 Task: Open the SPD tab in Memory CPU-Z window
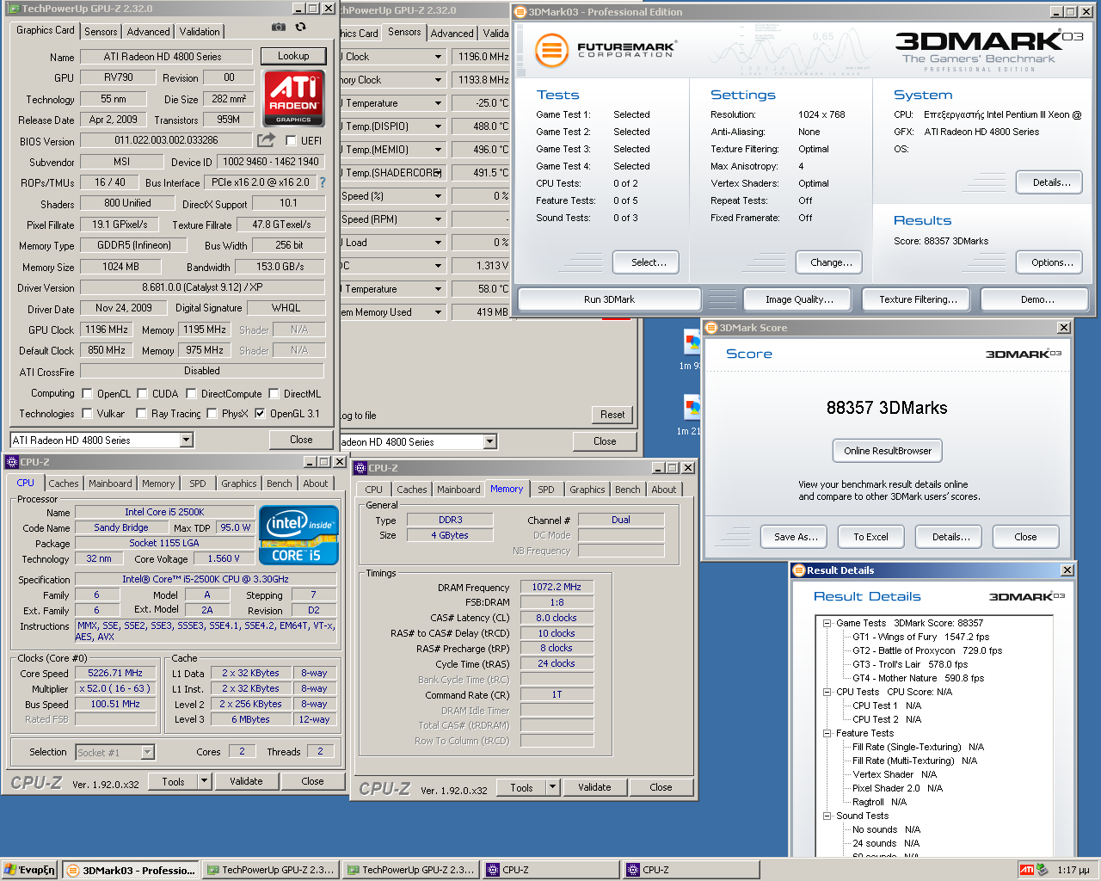pos(546,490)
